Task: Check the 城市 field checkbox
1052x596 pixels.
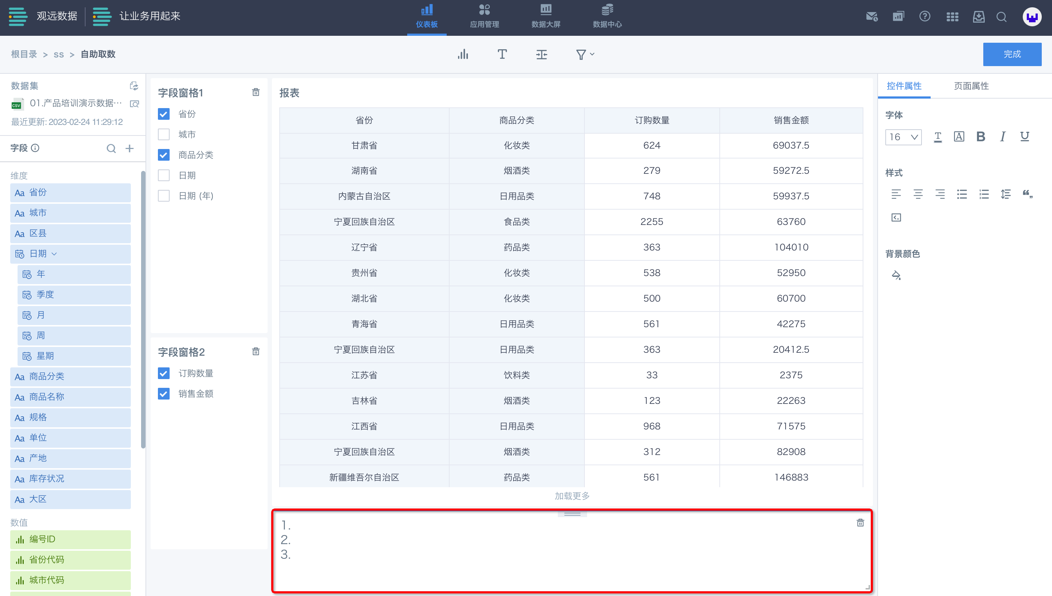Action: pyautogui.click(x=163, y=134)
